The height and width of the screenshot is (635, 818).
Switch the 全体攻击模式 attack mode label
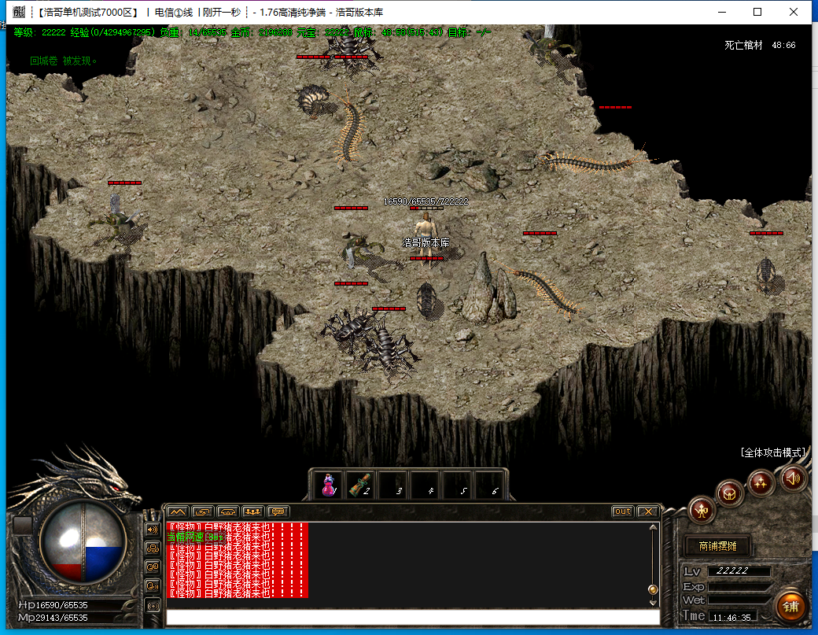click(x=772, y=452)
